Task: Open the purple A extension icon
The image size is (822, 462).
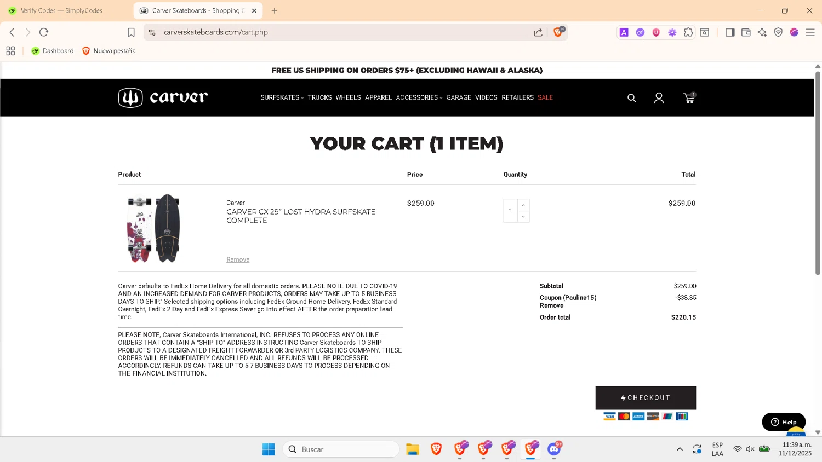Action: pos(624,32)
